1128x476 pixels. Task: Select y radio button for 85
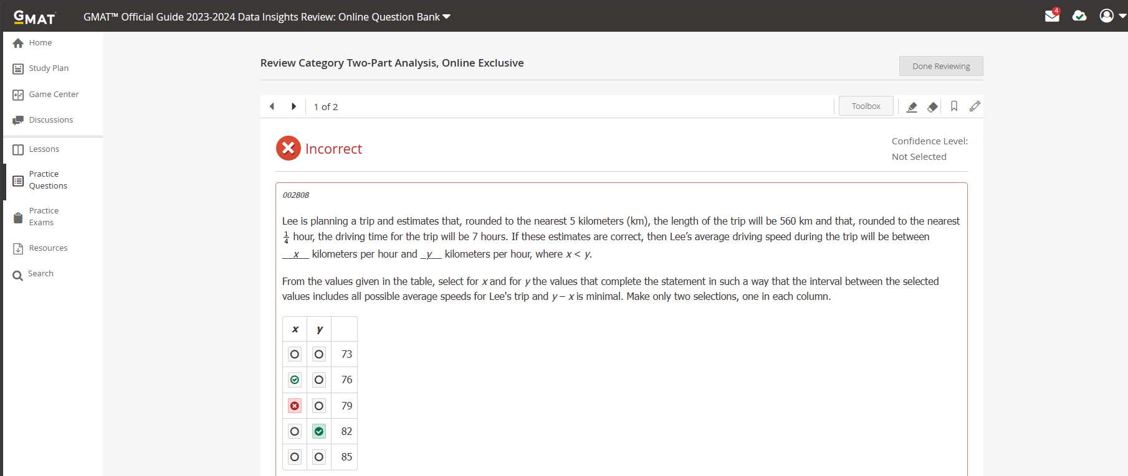pos(319,457)
